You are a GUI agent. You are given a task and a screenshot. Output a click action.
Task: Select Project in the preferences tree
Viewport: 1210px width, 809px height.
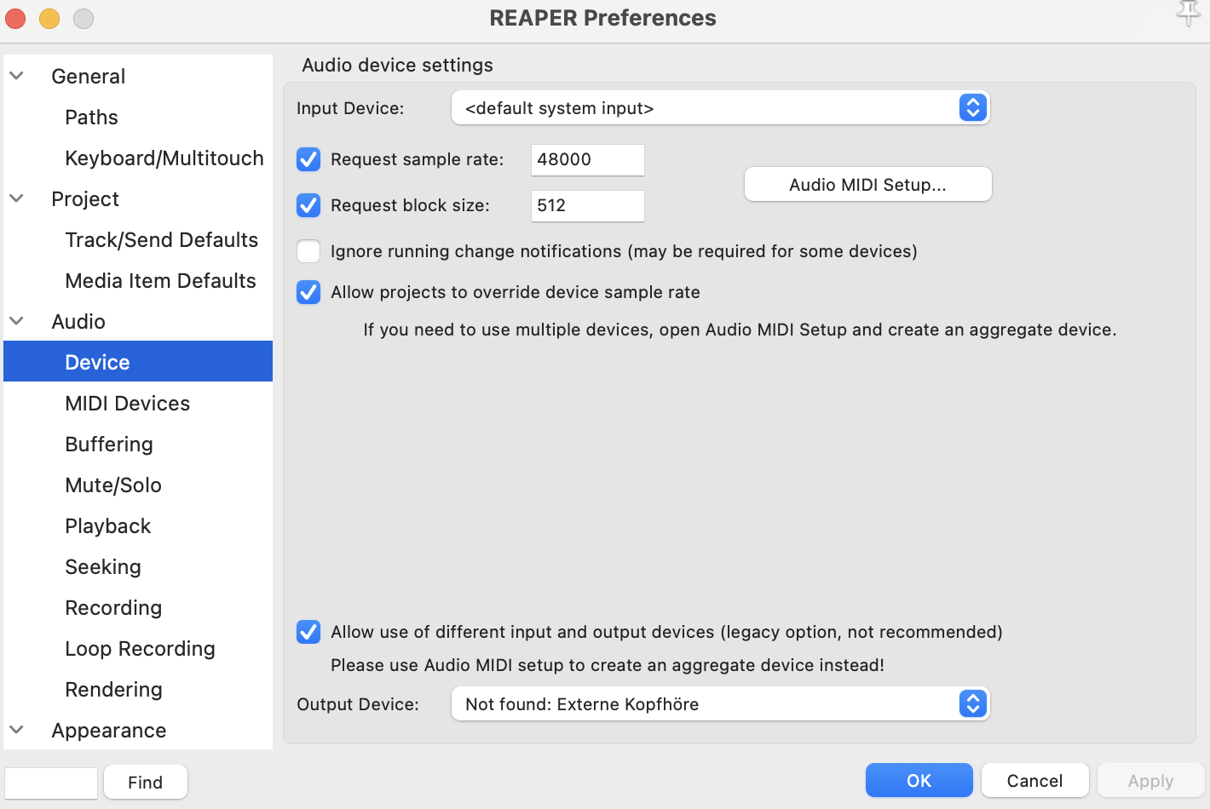pyautogui.click(x=85, y=198)
